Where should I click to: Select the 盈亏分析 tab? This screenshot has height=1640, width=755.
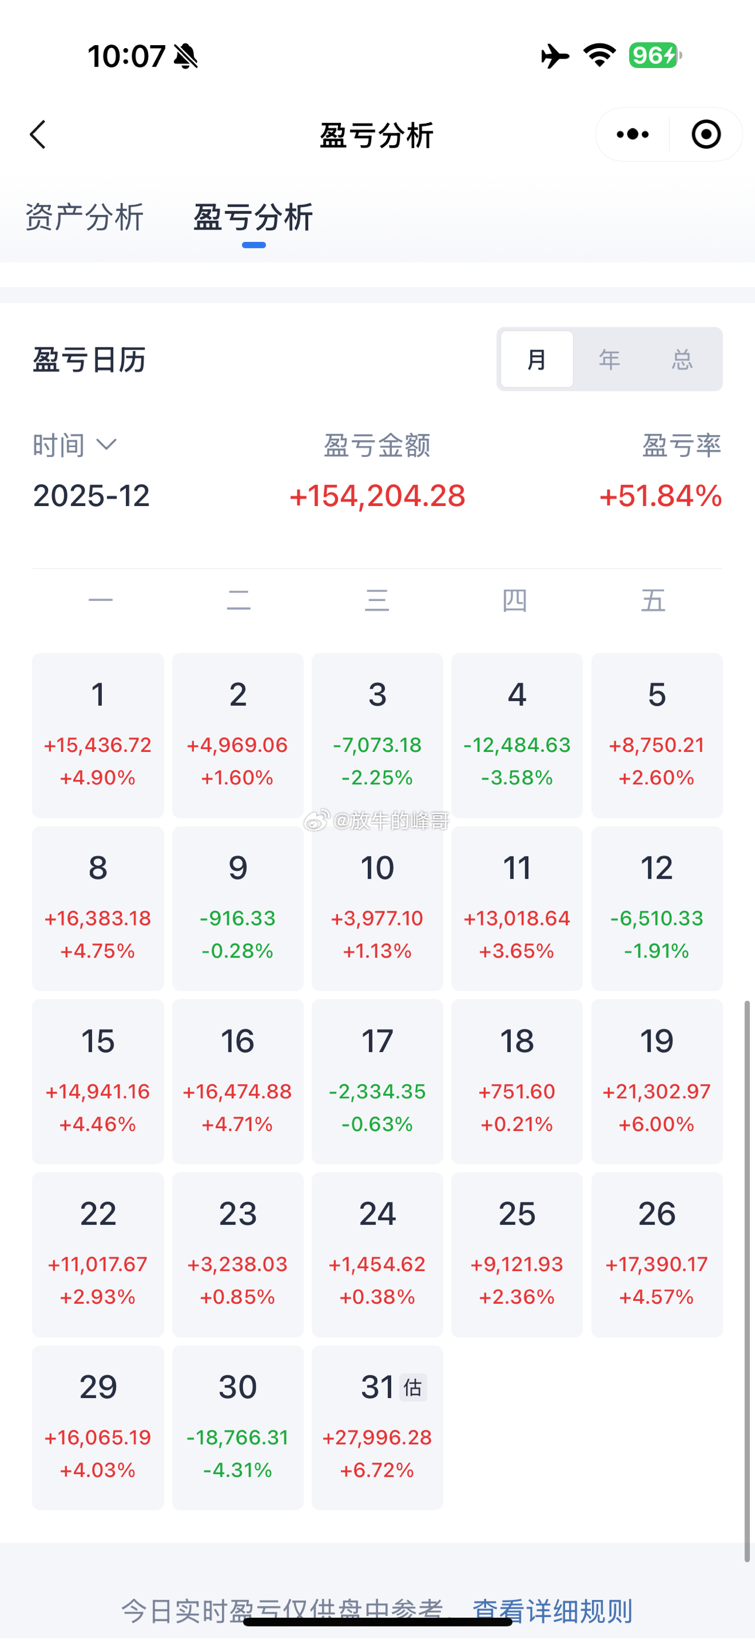coord(252,217)
